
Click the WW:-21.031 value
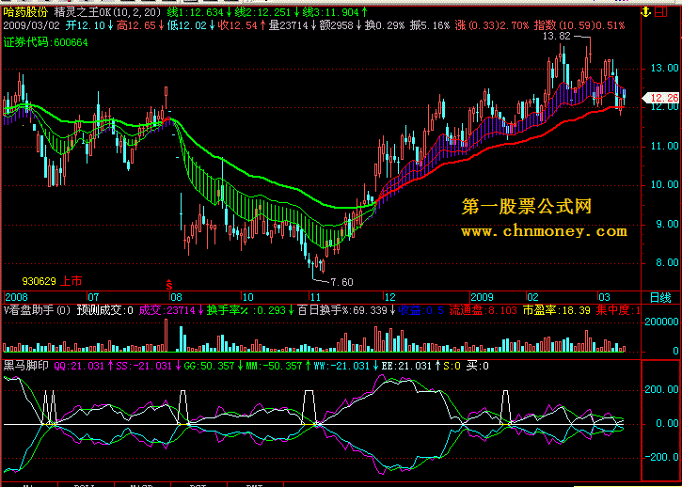(x=346, y=366)
